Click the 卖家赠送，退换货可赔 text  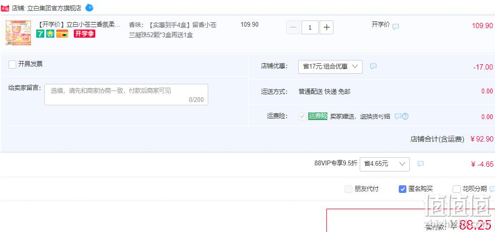(360, 116)
